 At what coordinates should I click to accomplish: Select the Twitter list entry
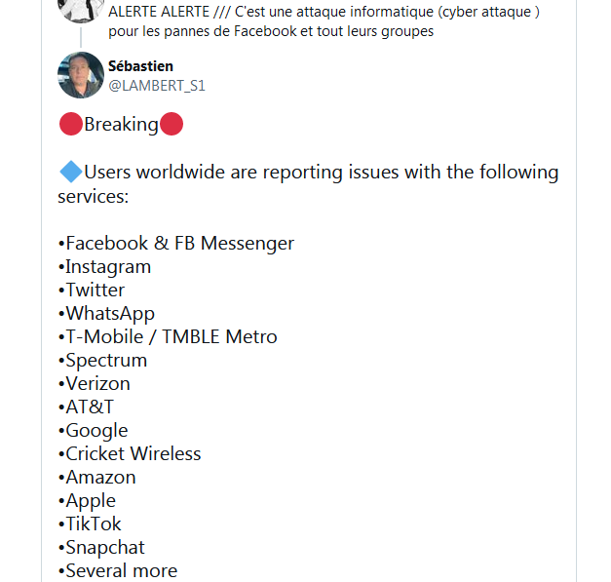[92, 291]
